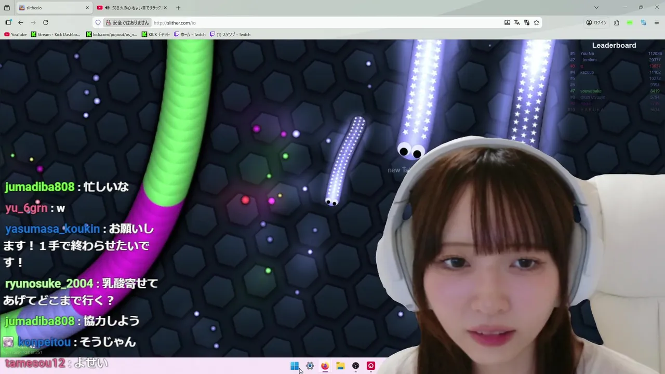Click the leaderboard score 112086
The height and width of the screenshot is (374, 665).
(x=655, y=54)
